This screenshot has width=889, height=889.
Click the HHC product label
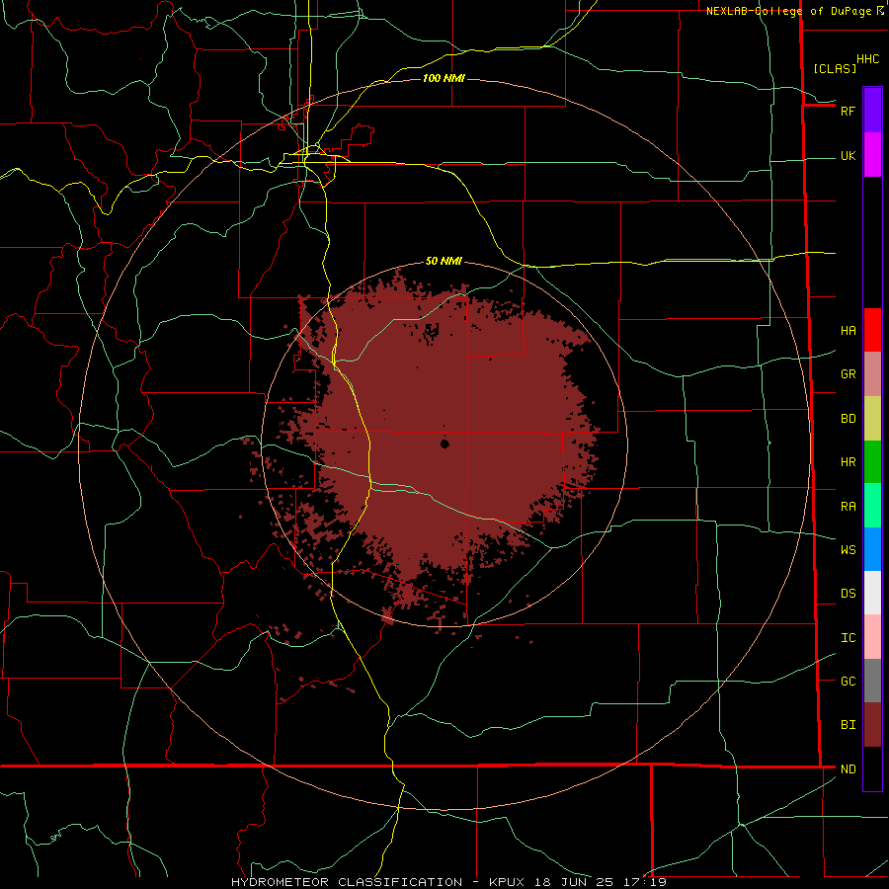click(867, 59)
